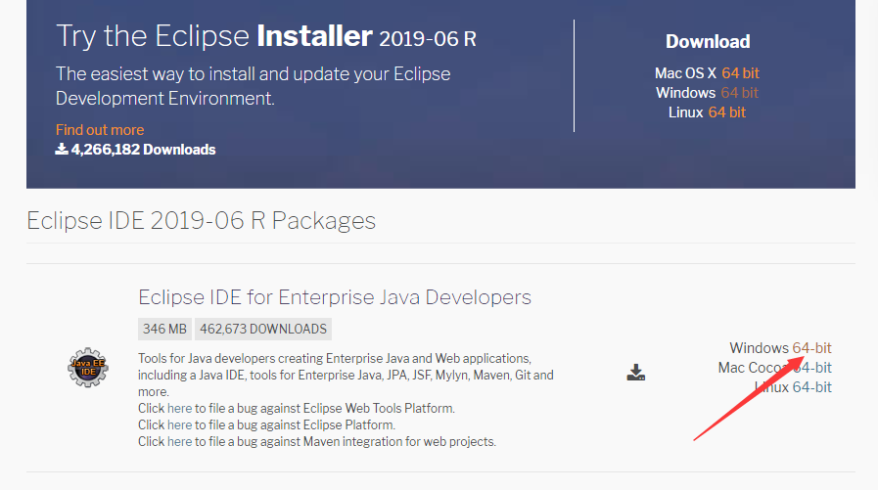Select Windows 64-bit for Enterprise Java package
The width and height of the screenshot is (878, 490).
[x=811, y=348]
